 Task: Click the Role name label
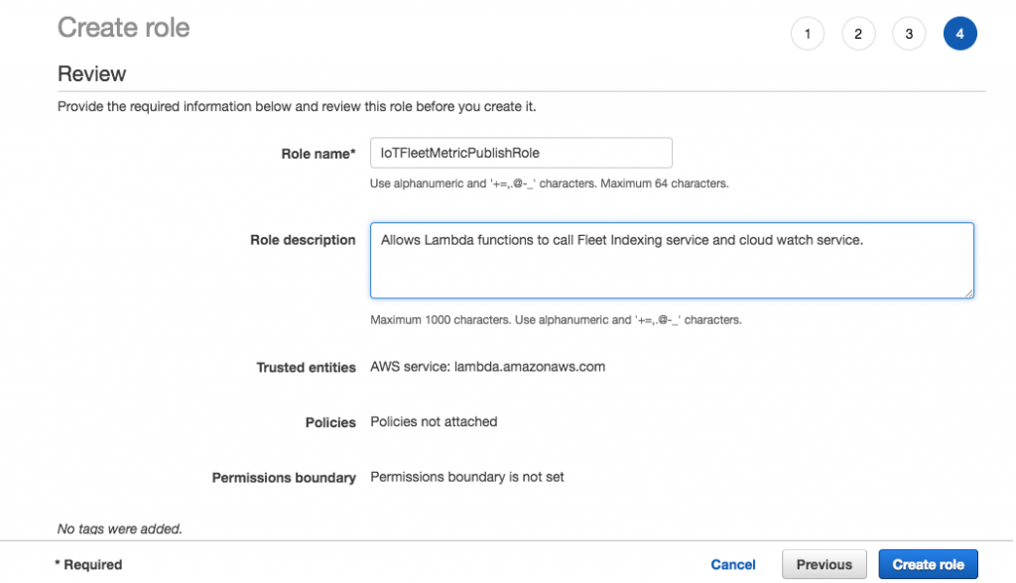tap(318, 154)
